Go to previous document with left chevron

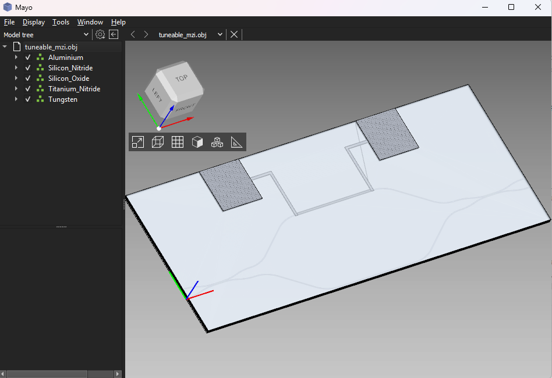click(x=133, y=34)
